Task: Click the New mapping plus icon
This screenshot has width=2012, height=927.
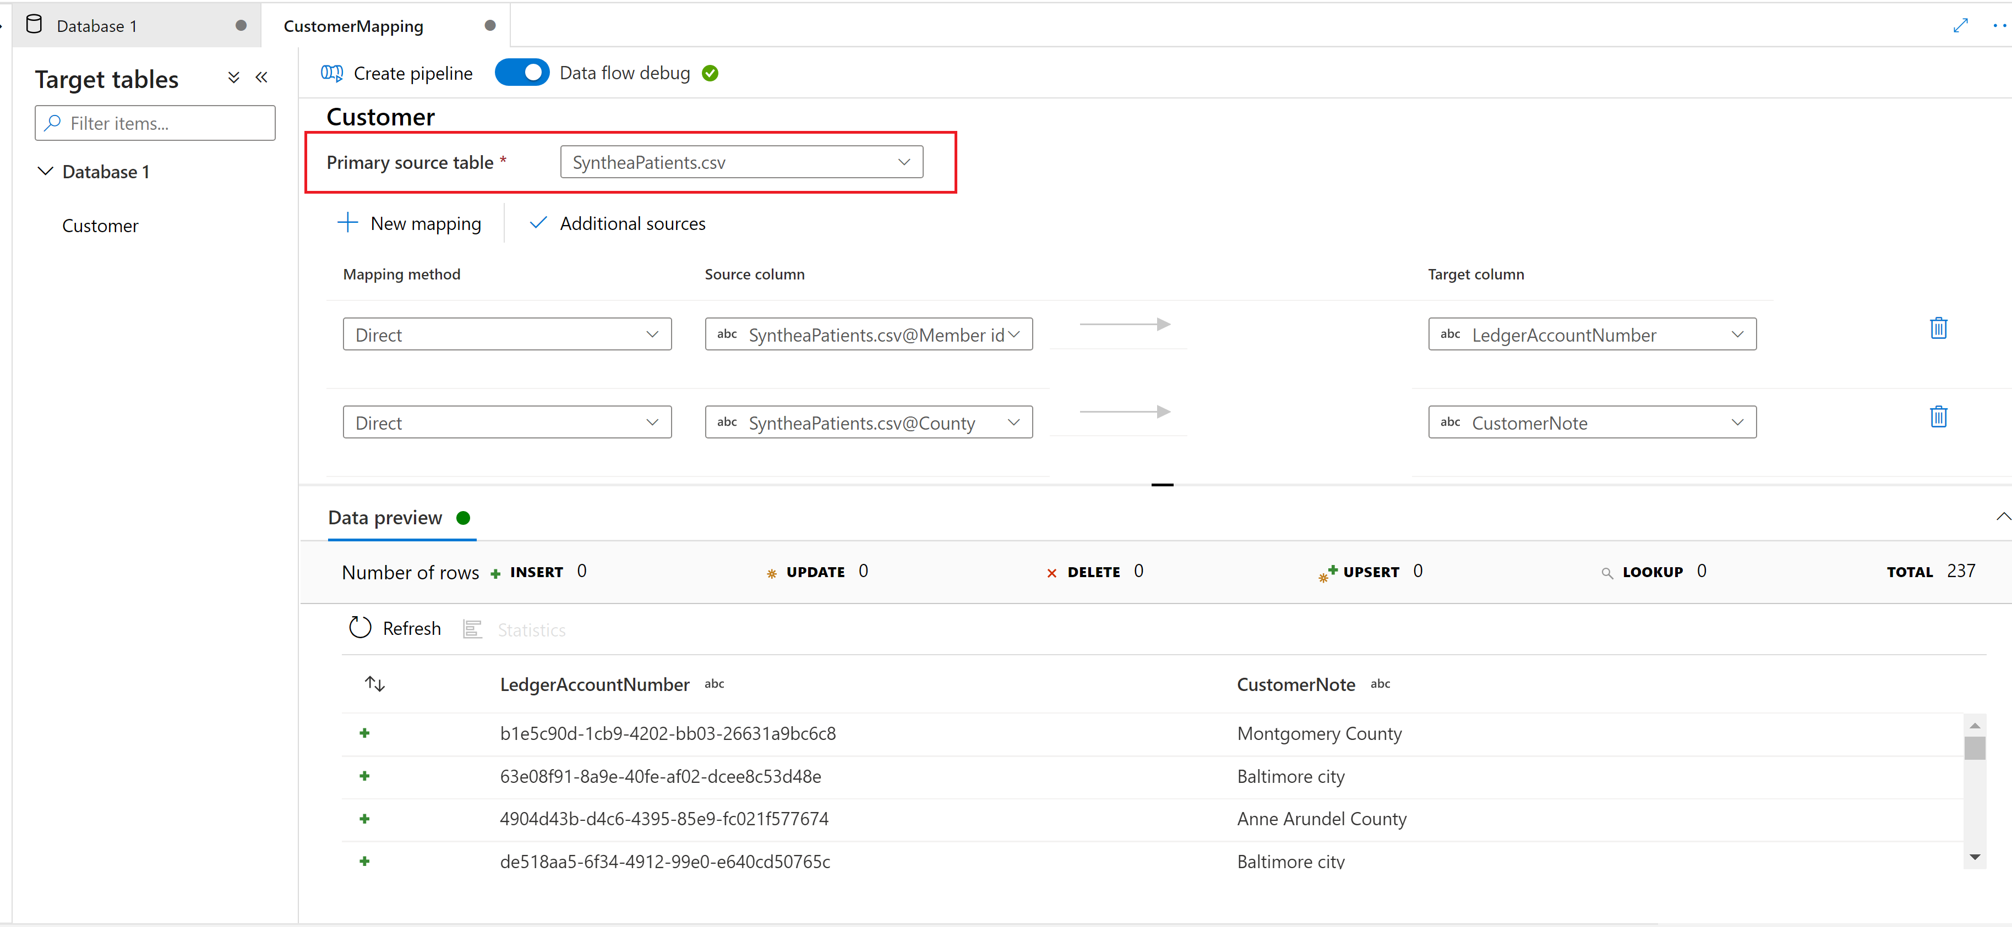Action: point(345,223)
